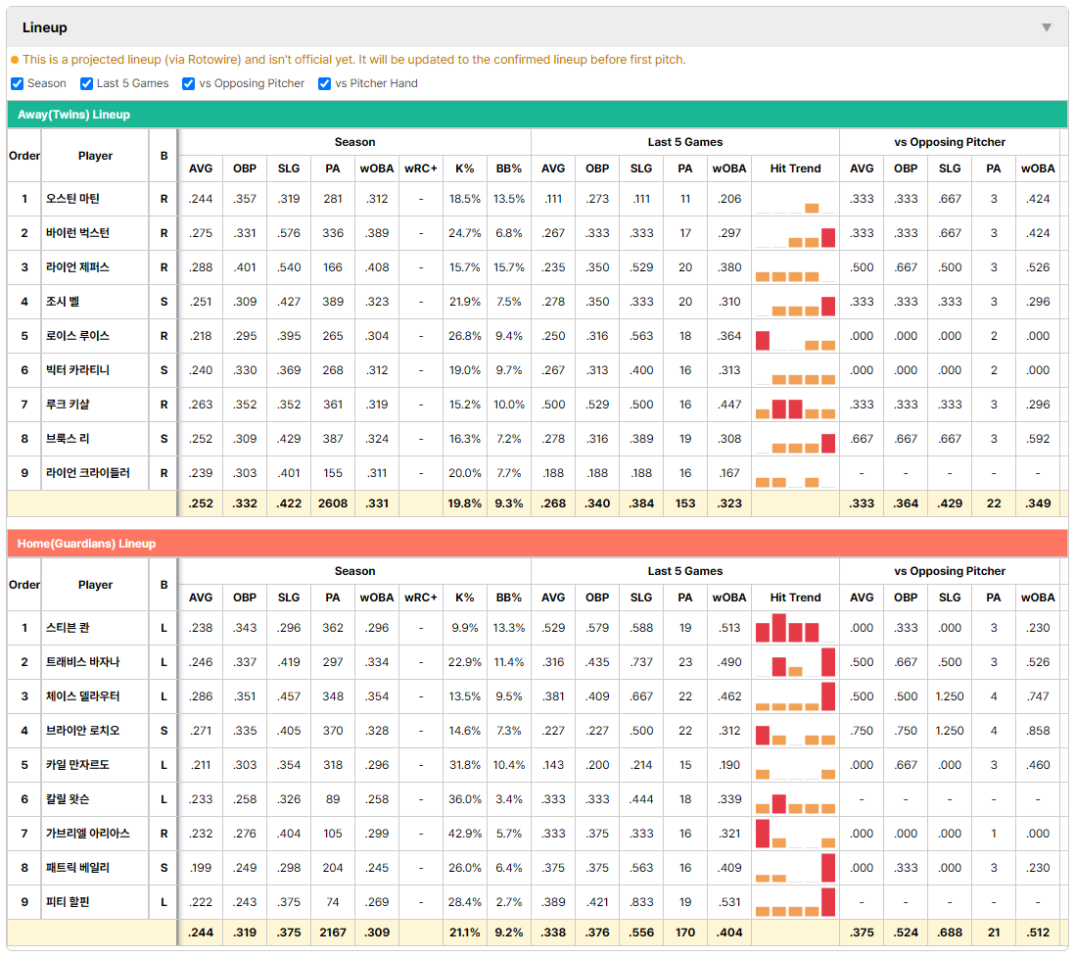Open player 오스틴 마틴 in Twins lineup

72,199
